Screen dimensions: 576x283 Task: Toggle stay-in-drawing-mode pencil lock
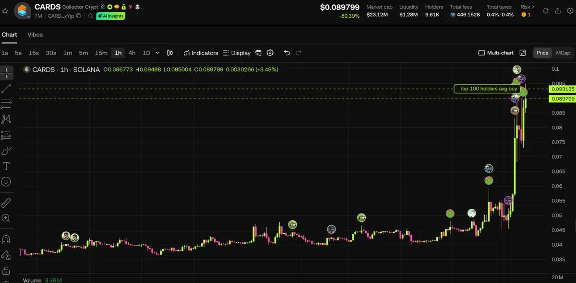[6, 255]
